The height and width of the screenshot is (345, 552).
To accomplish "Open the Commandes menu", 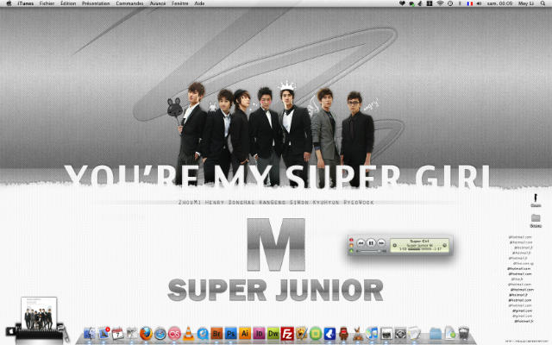I will (x=129, y=3).
